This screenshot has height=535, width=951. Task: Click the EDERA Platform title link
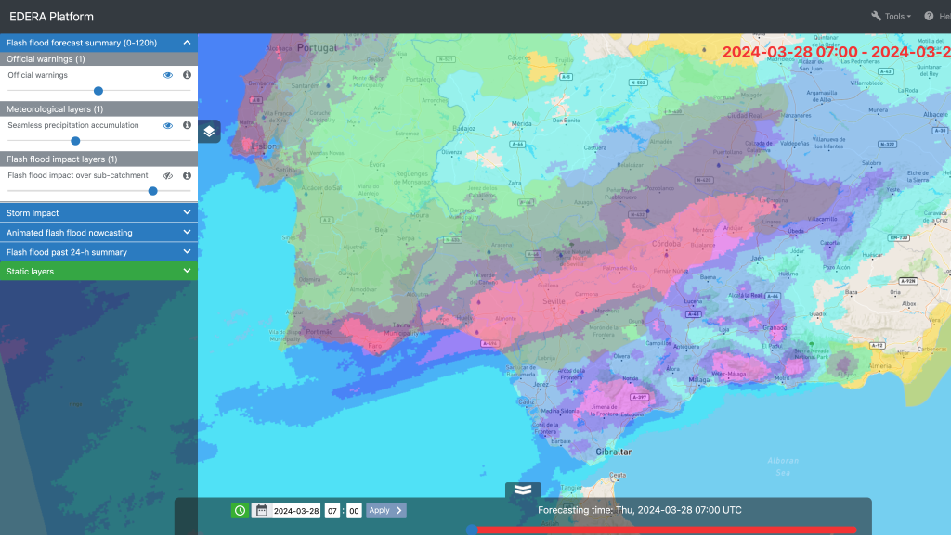coord(51,17)
